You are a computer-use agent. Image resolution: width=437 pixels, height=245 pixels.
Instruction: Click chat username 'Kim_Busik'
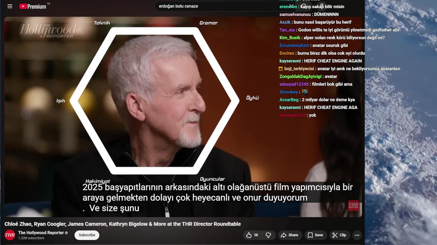[290, 38]
